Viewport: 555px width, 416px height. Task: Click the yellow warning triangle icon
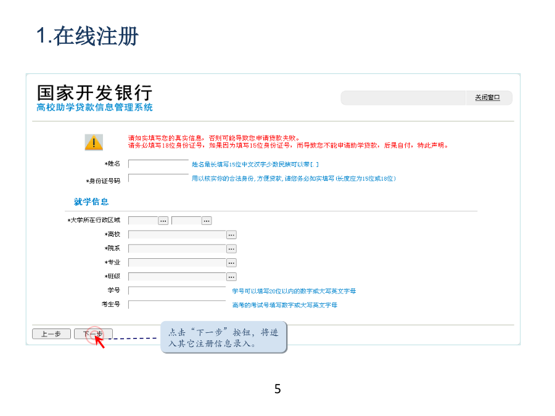click(94, 142)
